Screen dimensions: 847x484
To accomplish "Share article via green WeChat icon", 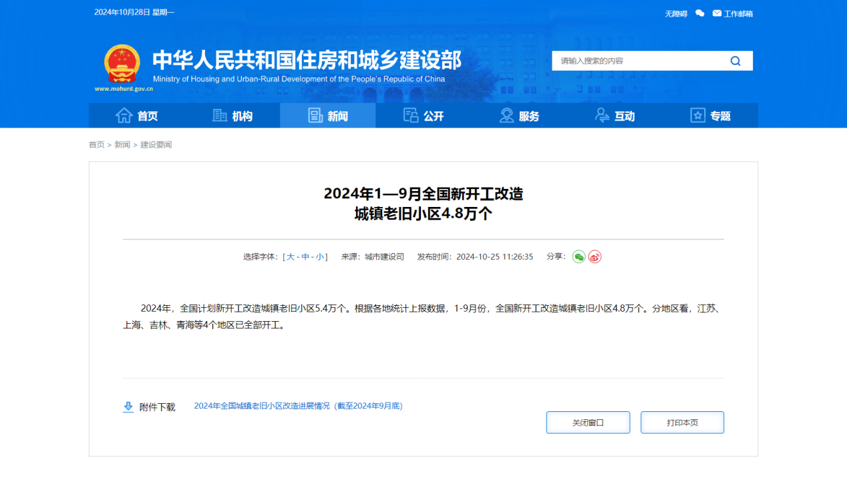I will pos(578,257).
